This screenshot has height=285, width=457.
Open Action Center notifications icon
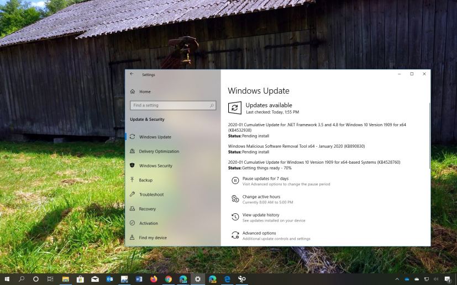(x=448, y=279)
